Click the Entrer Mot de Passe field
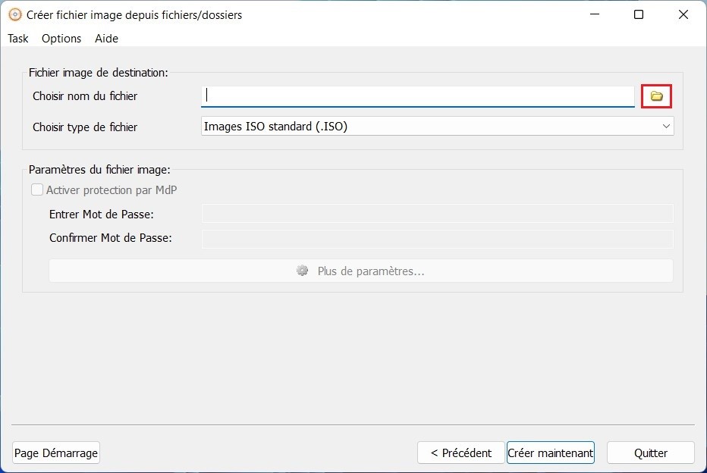Screen dimensions: 707x473 437,213
